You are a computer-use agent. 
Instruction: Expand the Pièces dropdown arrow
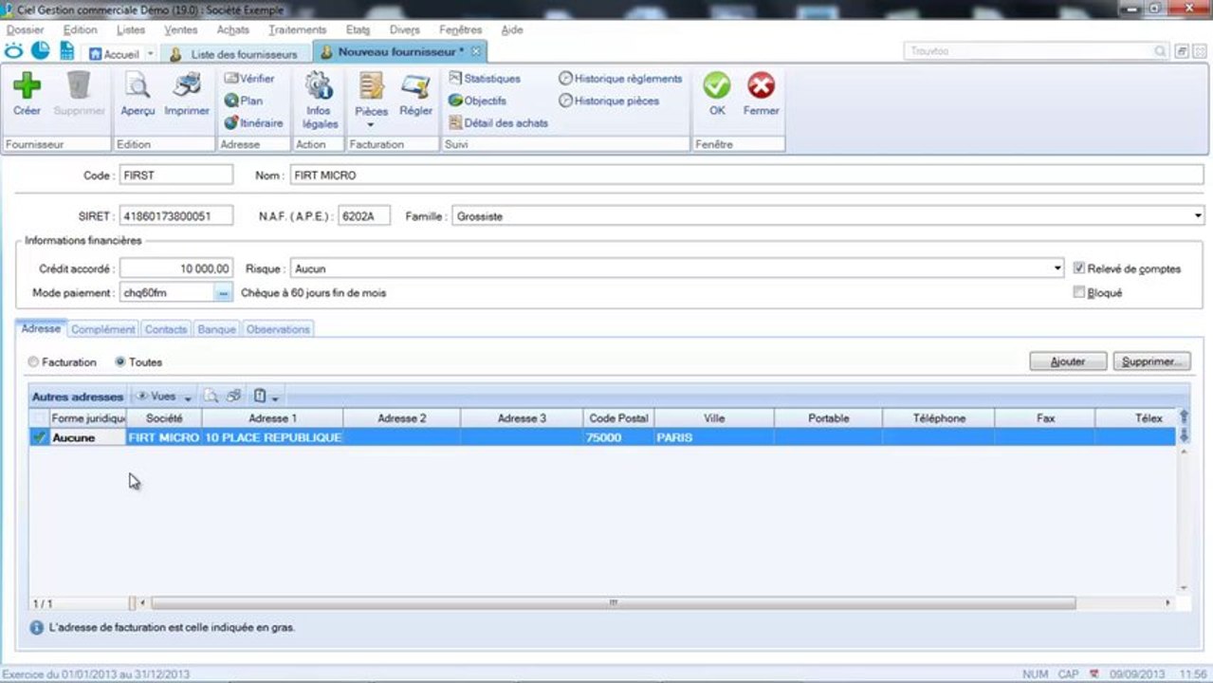(371, 125)
